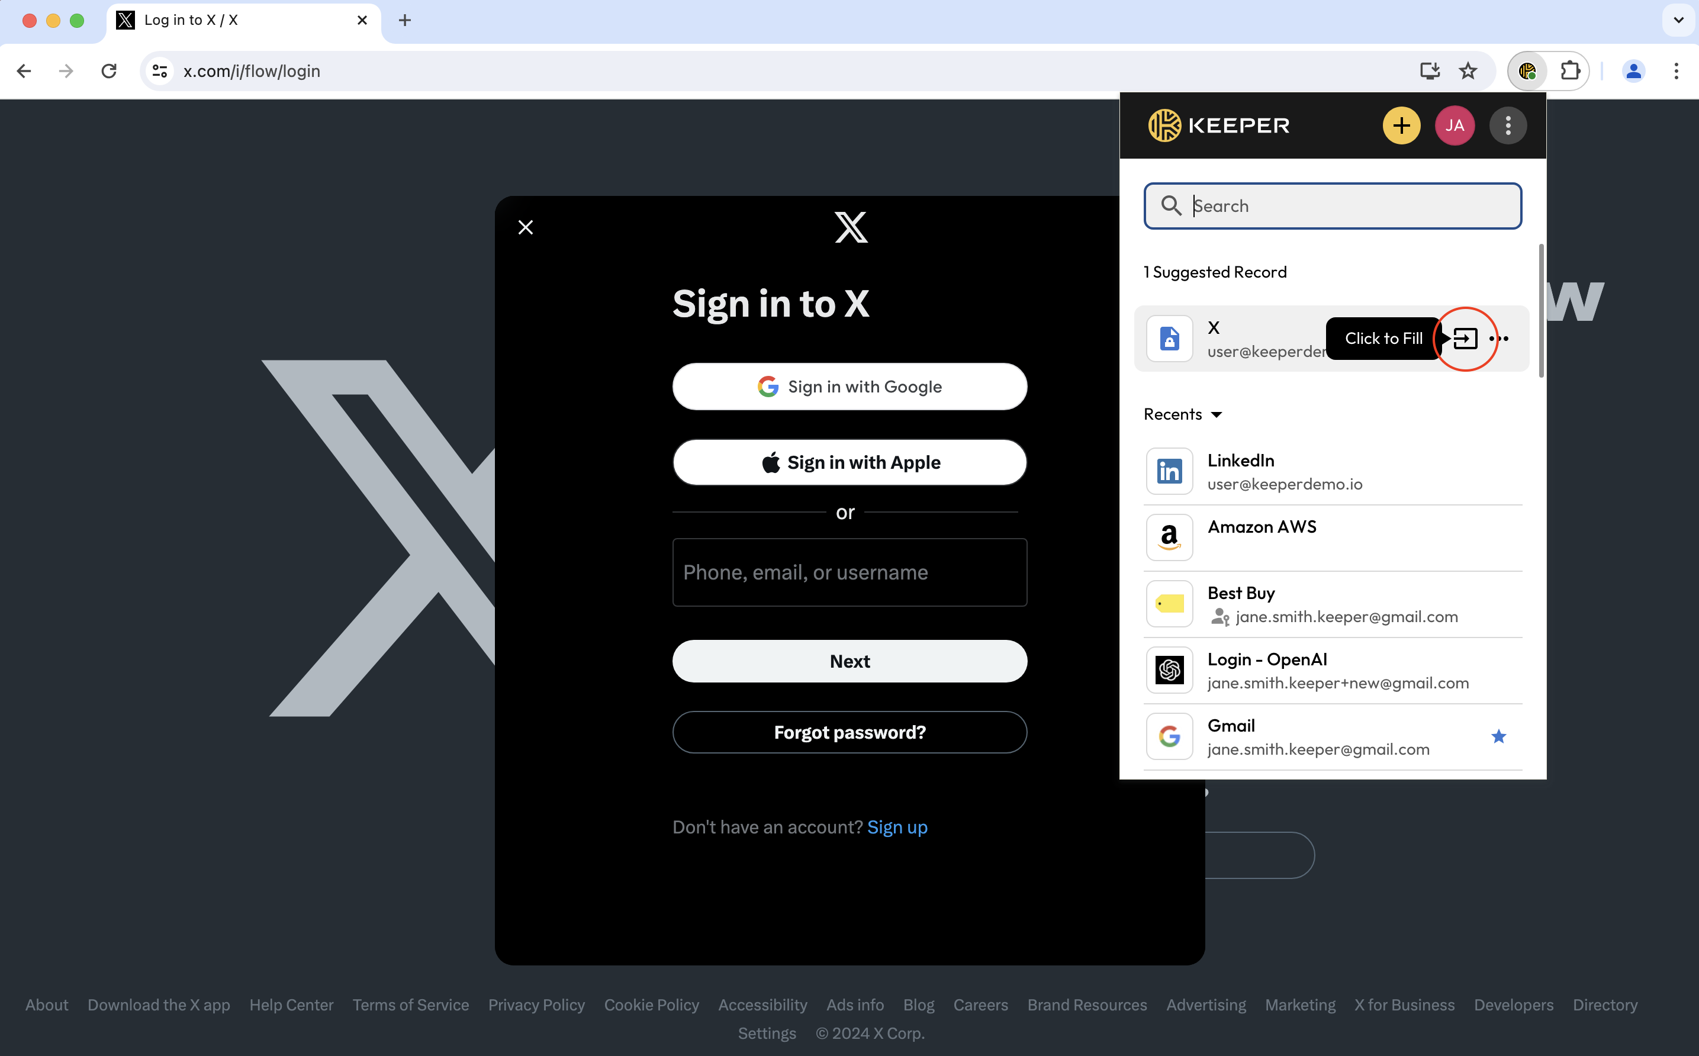
Task: Click the Forgot password? button
Action: (x=849, y=732)
